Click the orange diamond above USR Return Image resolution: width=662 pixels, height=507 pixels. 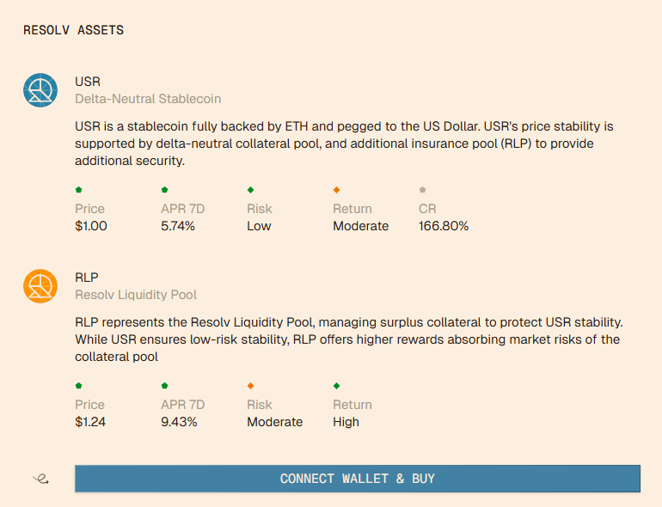pyautogui.click(x=336, y=190)
